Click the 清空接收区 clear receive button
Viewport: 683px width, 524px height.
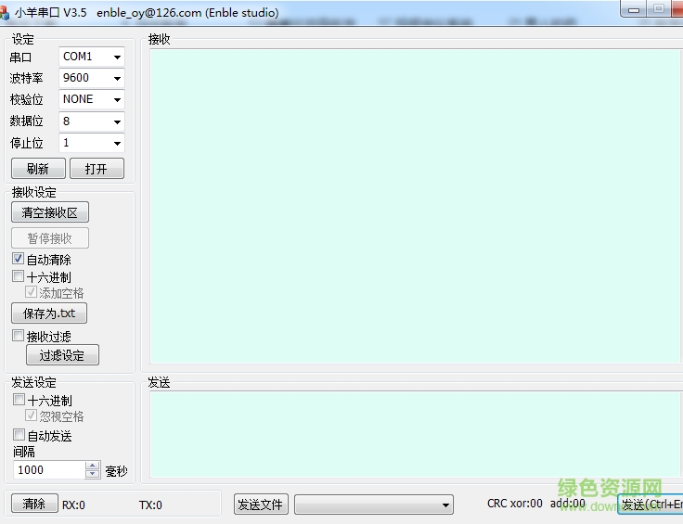[50, 212]
